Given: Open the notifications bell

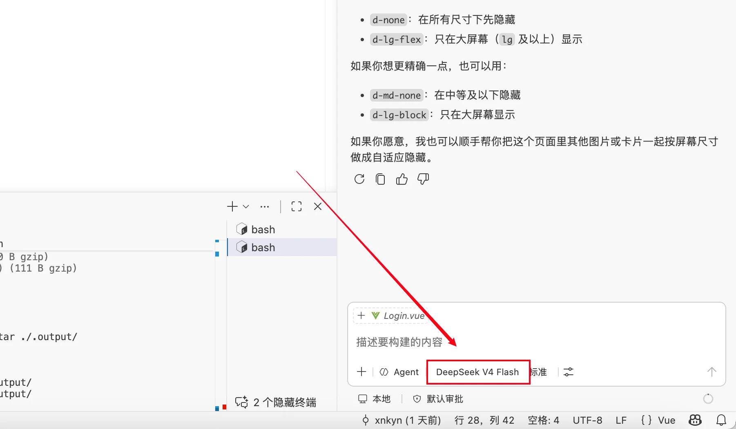Looking at the screenshot, I should [722, 420].
